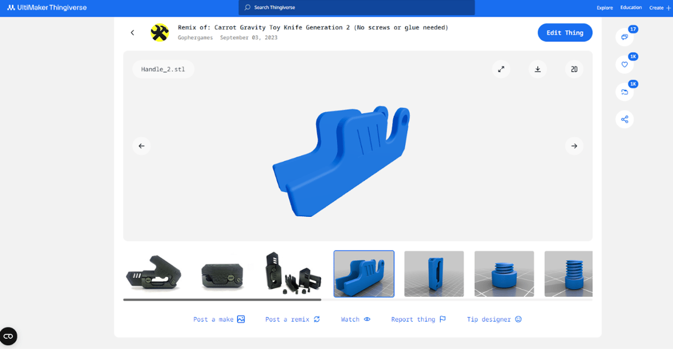Click Report thing
Image resolution: width=673 pixels, height=349 pixels.
(x=418, y=319)
